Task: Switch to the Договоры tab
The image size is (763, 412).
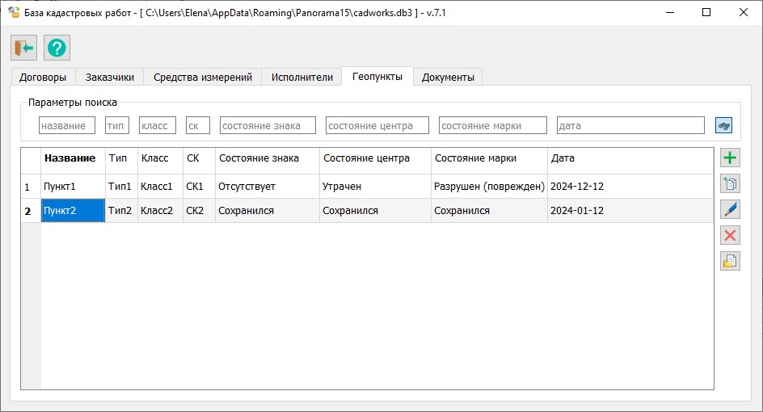Action: [x=43, y=77]
